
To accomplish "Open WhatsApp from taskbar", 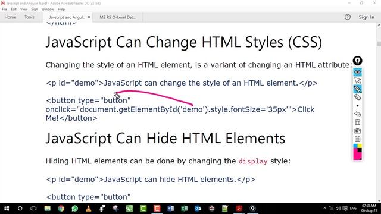I will coord(75,209).
